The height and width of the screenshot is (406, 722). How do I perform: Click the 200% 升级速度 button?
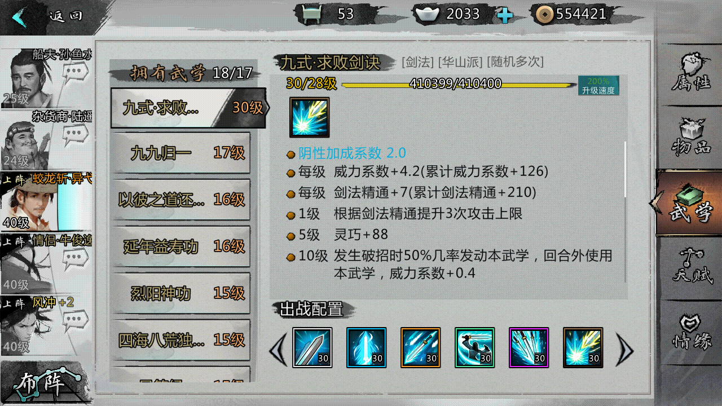pyautogui.click(x=598, y=86)
